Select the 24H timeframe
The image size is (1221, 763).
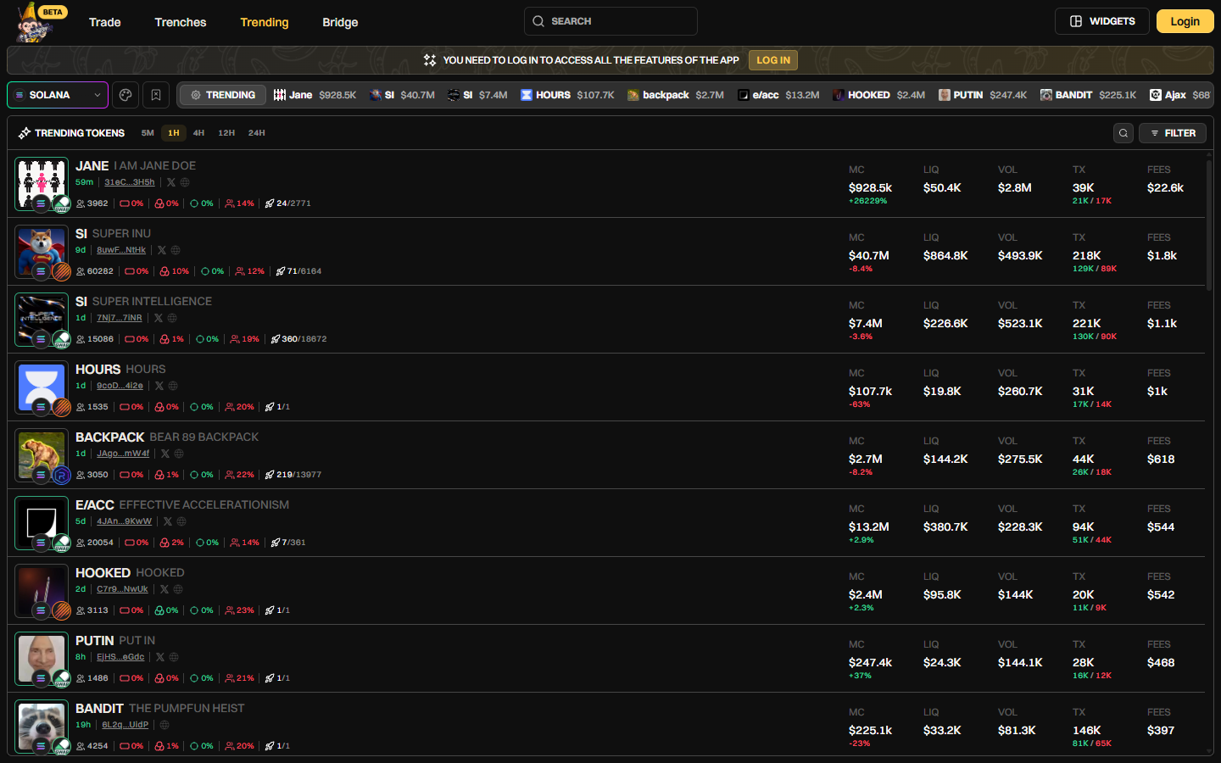pyautogui.click(x=257, y=133)
